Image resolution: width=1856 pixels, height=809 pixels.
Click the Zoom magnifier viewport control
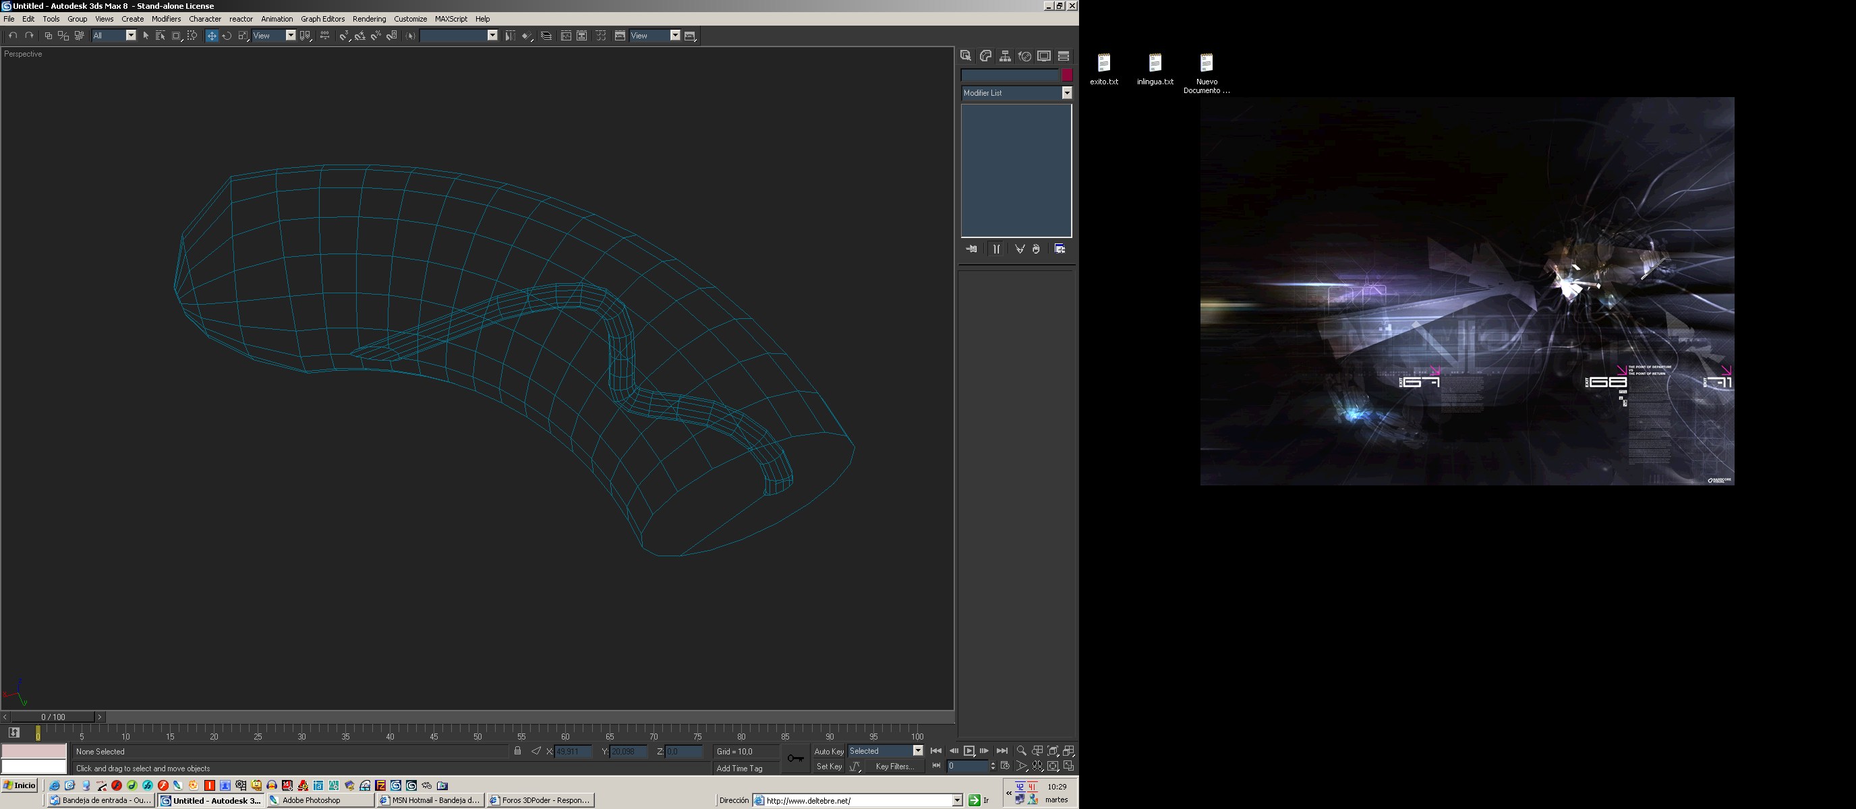point(1021,750)
